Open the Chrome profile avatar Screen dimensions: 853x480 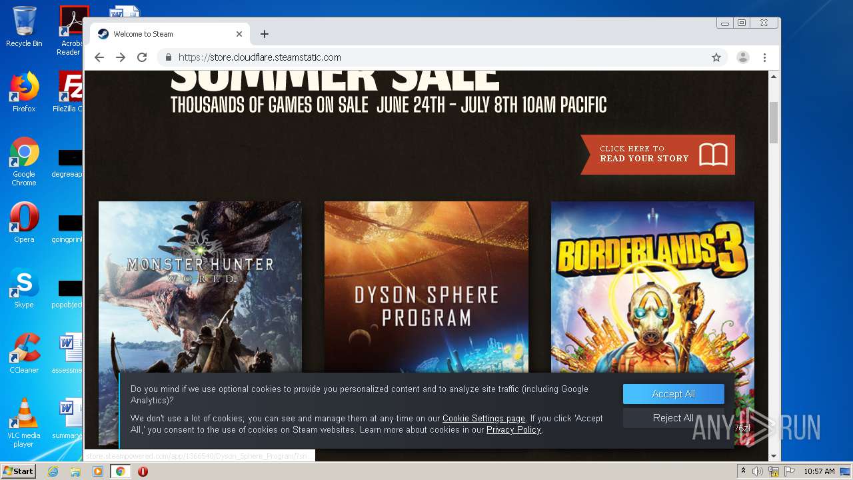[742, 57]
